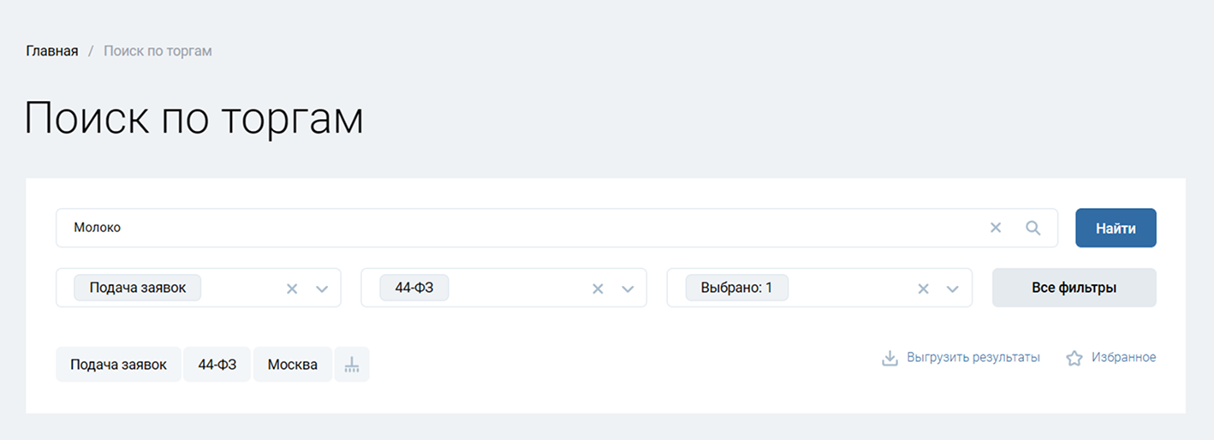Click the download icon for exporting results
The image size is (1214, 440).
pos(890,358)
